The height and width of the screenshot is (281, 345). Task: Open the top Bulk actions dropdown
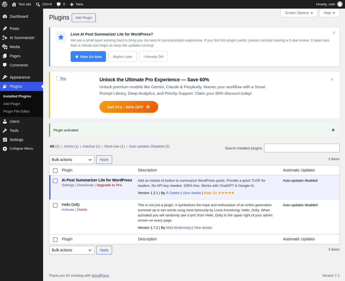point(72,160)
